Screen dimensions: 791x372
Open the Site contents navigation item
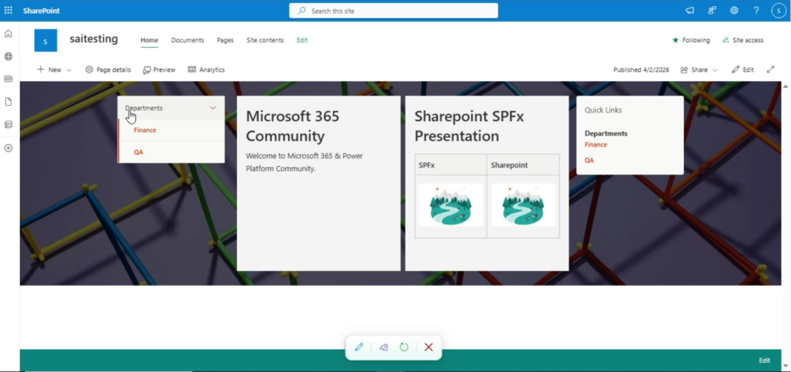[265, 40]
